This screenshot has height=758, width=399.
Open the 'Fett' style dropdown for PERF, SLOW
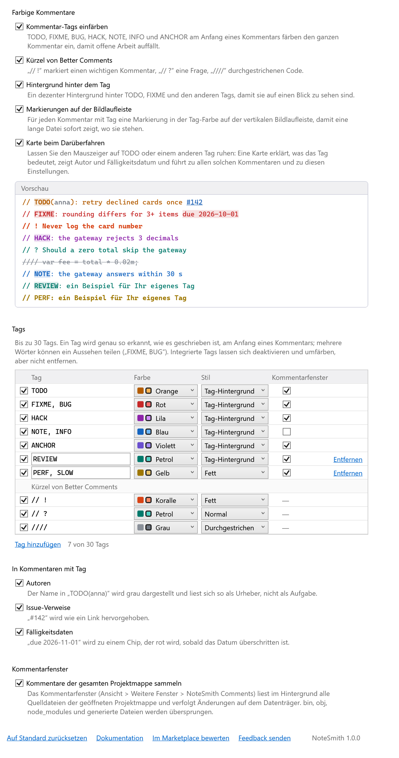pos(235,473)
